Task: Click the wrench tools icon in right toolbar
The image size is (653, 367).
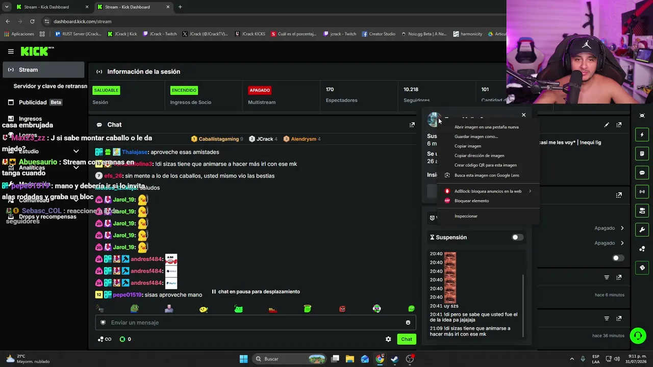Action: click(642, 230)
